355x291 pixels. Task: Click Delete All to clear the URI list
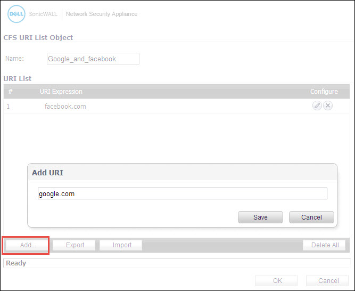tap(324, 245)
